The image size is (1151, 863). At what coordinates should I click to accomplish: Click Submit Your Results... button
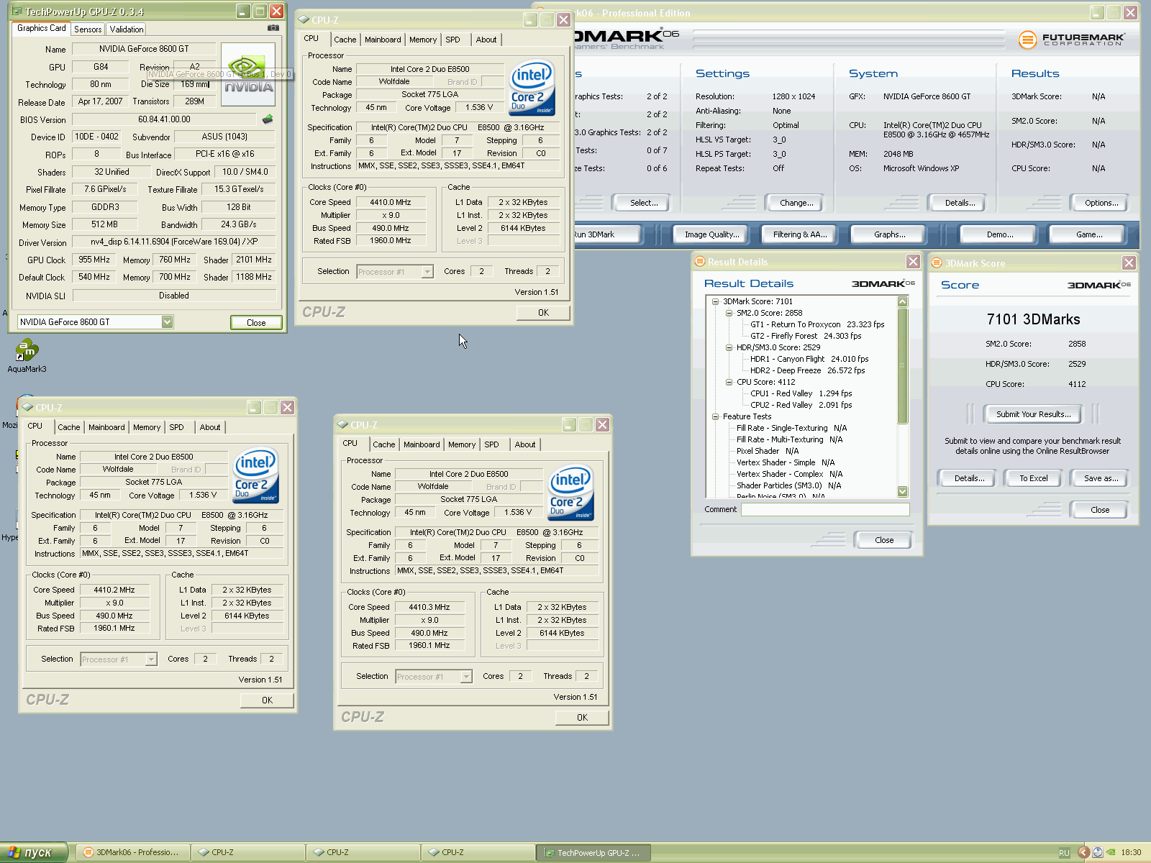click(1033, 414)
